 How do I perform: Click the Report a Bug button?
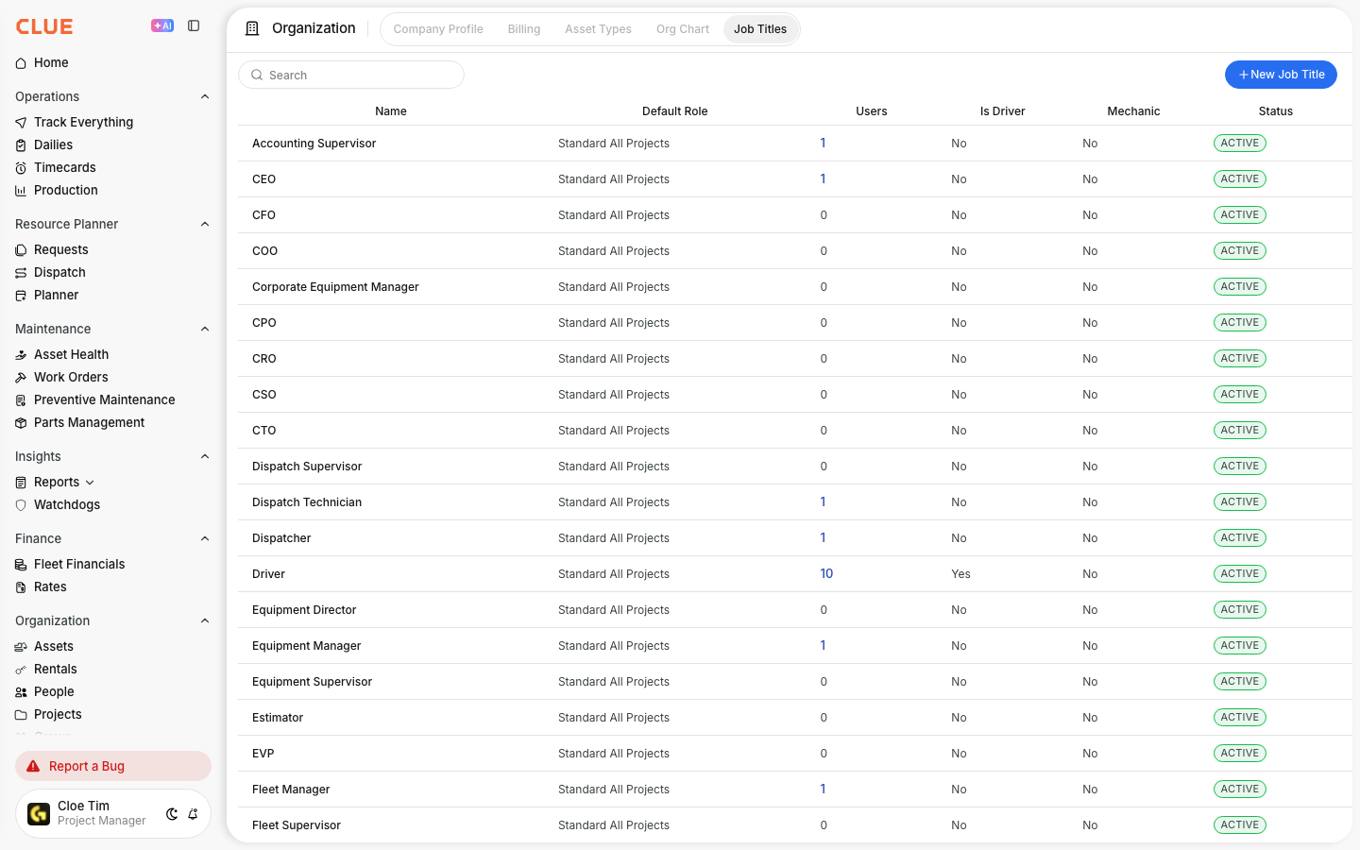click(113, 766)
